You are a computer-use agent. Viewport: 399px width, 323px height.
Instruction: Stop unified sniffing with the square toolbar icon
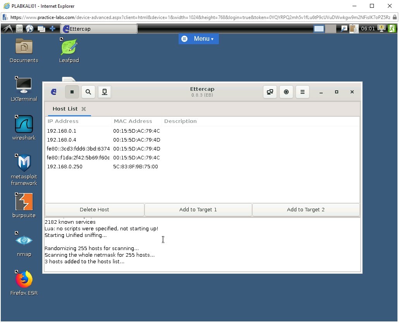tap(72, 92)
